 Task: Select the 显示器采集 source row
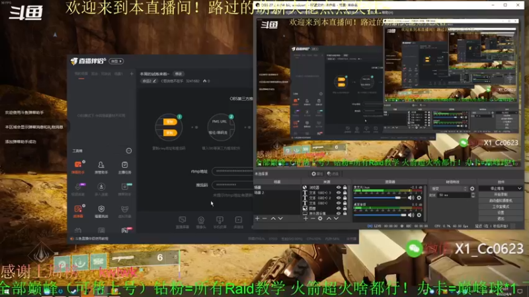[325, 213]
